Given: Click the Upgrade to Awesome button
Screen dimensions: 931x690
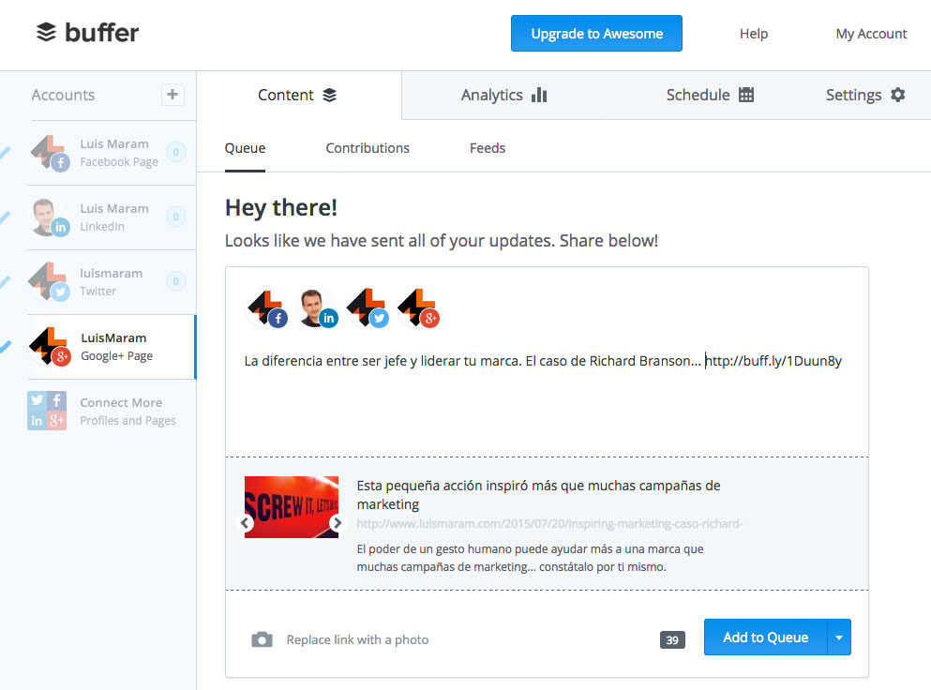Looking at the screenshot, I should (596, 34).
